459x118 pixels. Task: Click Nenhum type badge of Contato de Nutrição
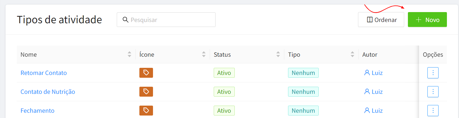(303, 92)
